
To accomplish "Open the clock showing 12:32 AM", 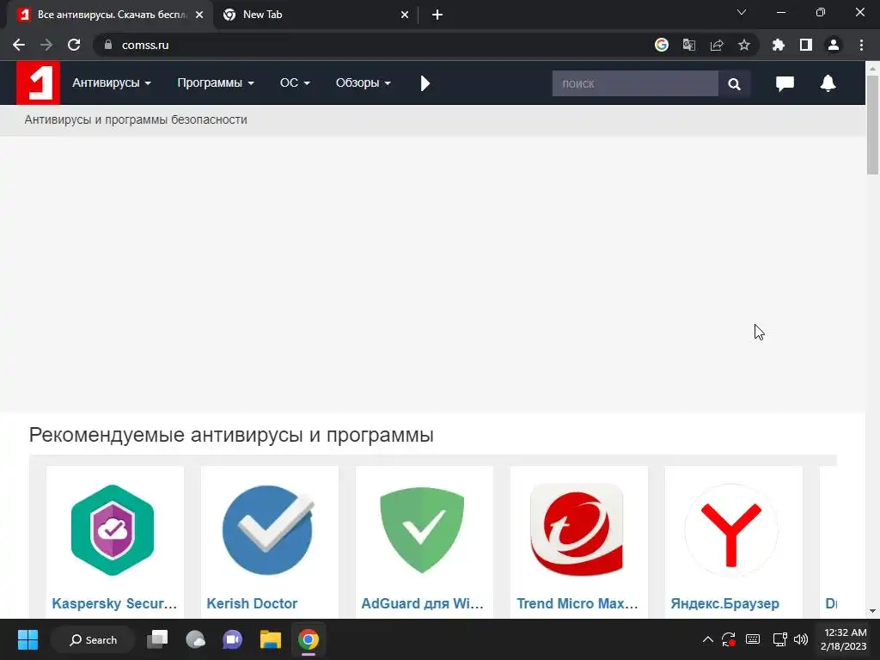I will click(844, 639).
